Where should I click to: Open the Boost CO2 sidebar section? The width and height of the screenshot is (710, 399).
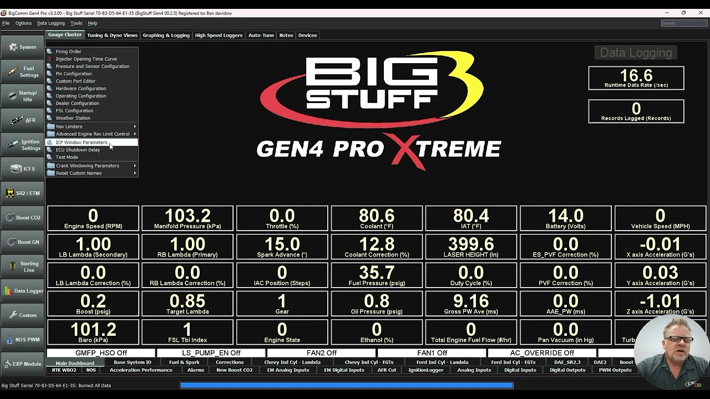pos(22,218)
